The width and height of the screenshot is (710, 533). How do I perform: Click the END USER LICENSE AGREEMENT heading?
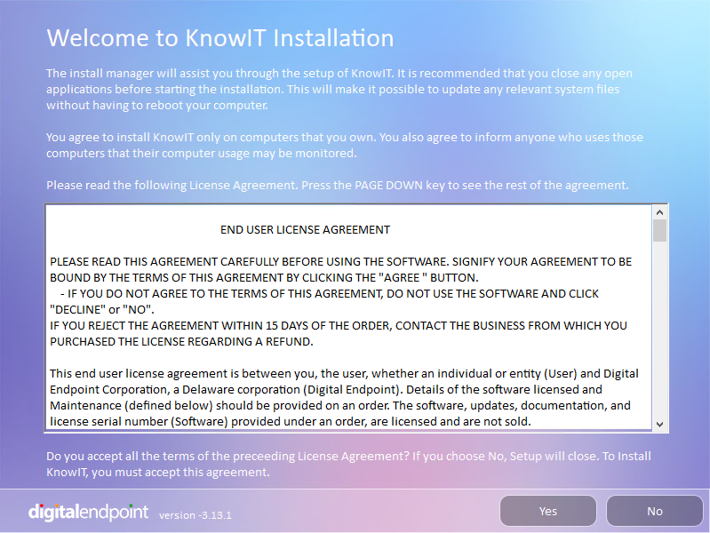[305, 230]
